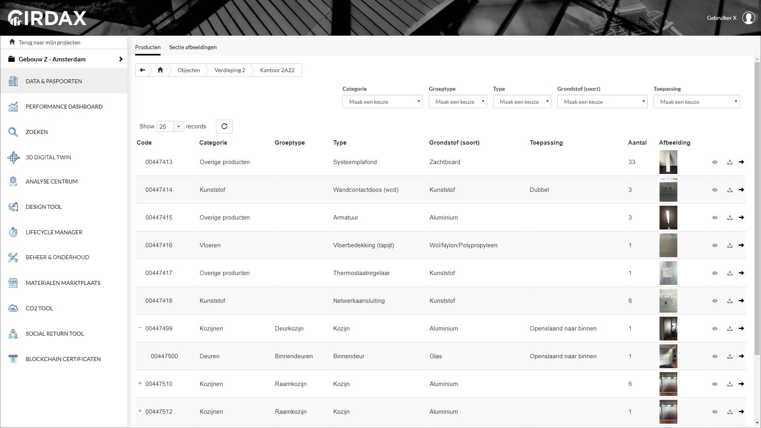Expand row 00447510 with plus sign

point(140,383)
